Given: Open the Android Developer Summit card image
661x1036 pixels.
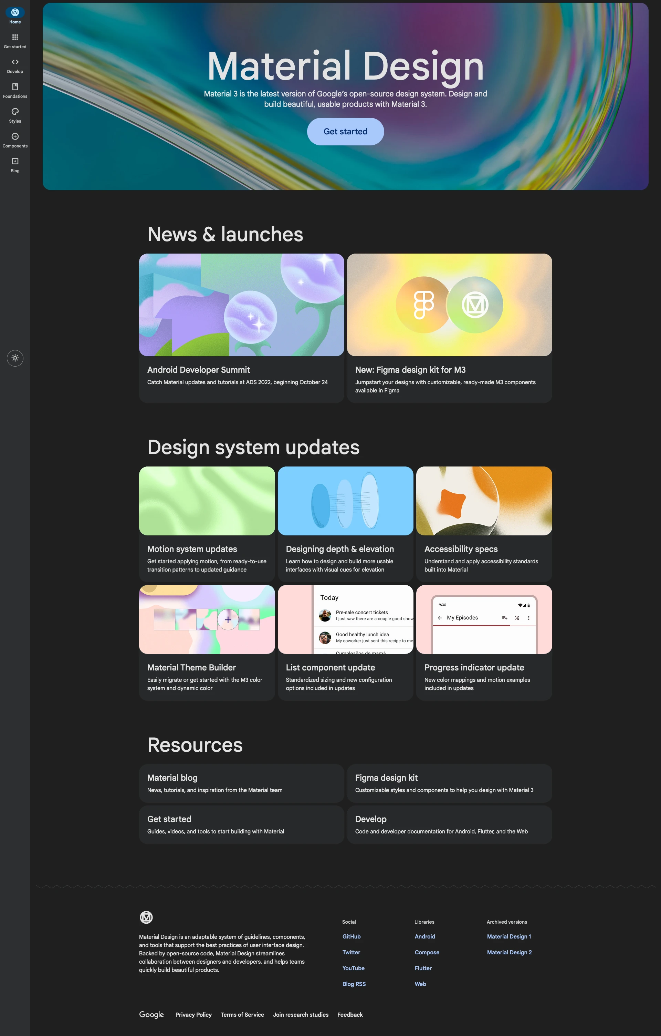Looking at the screenshot, I should 242,305.
